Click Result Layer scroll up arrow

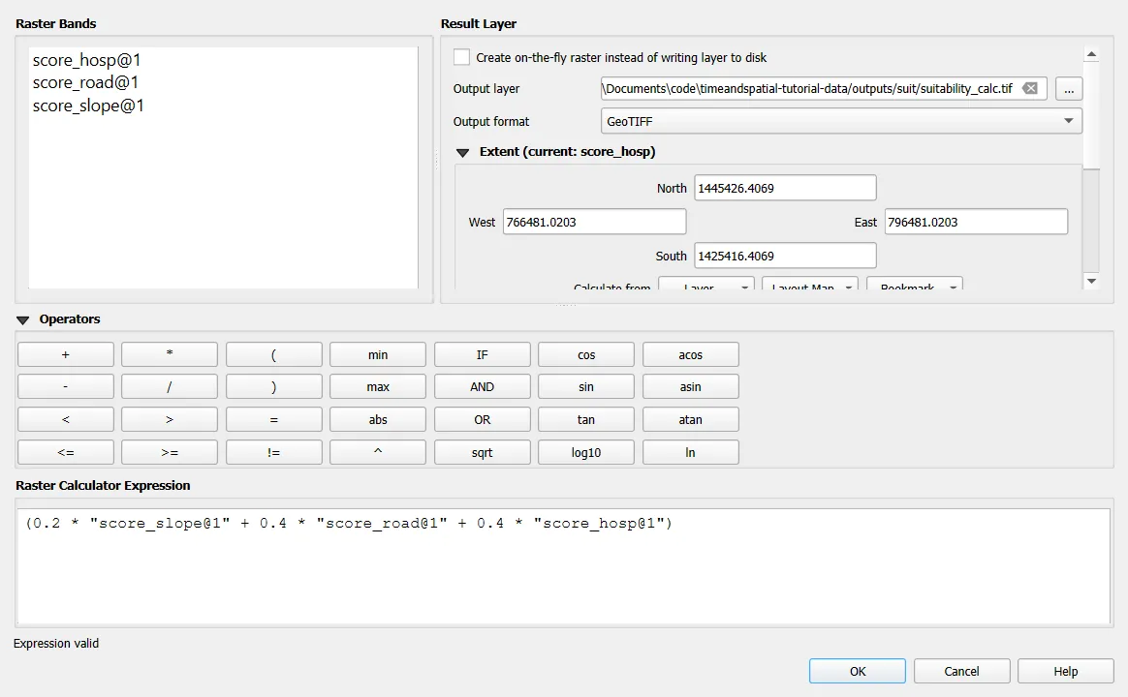coord(1091,54)
